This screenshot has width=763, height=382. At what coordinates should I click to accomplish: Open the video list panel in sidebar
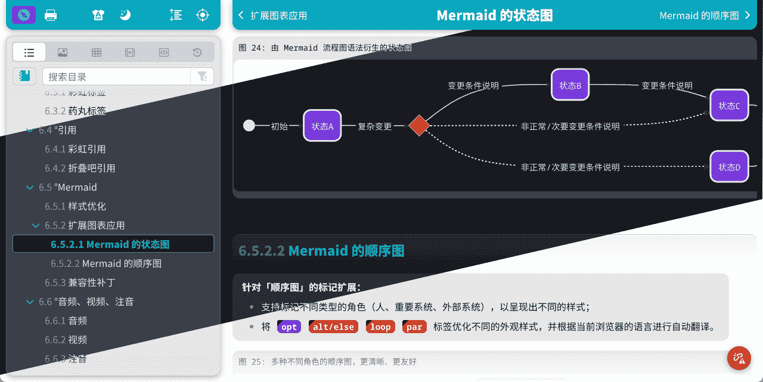pos(130,52)
